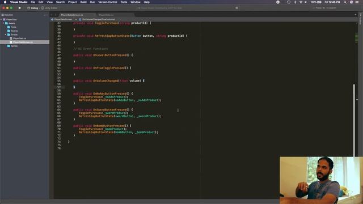Open PlayerData.cs in solution tree
The image size is (363, 204).
pyautogui.click(x=19, y=39)
